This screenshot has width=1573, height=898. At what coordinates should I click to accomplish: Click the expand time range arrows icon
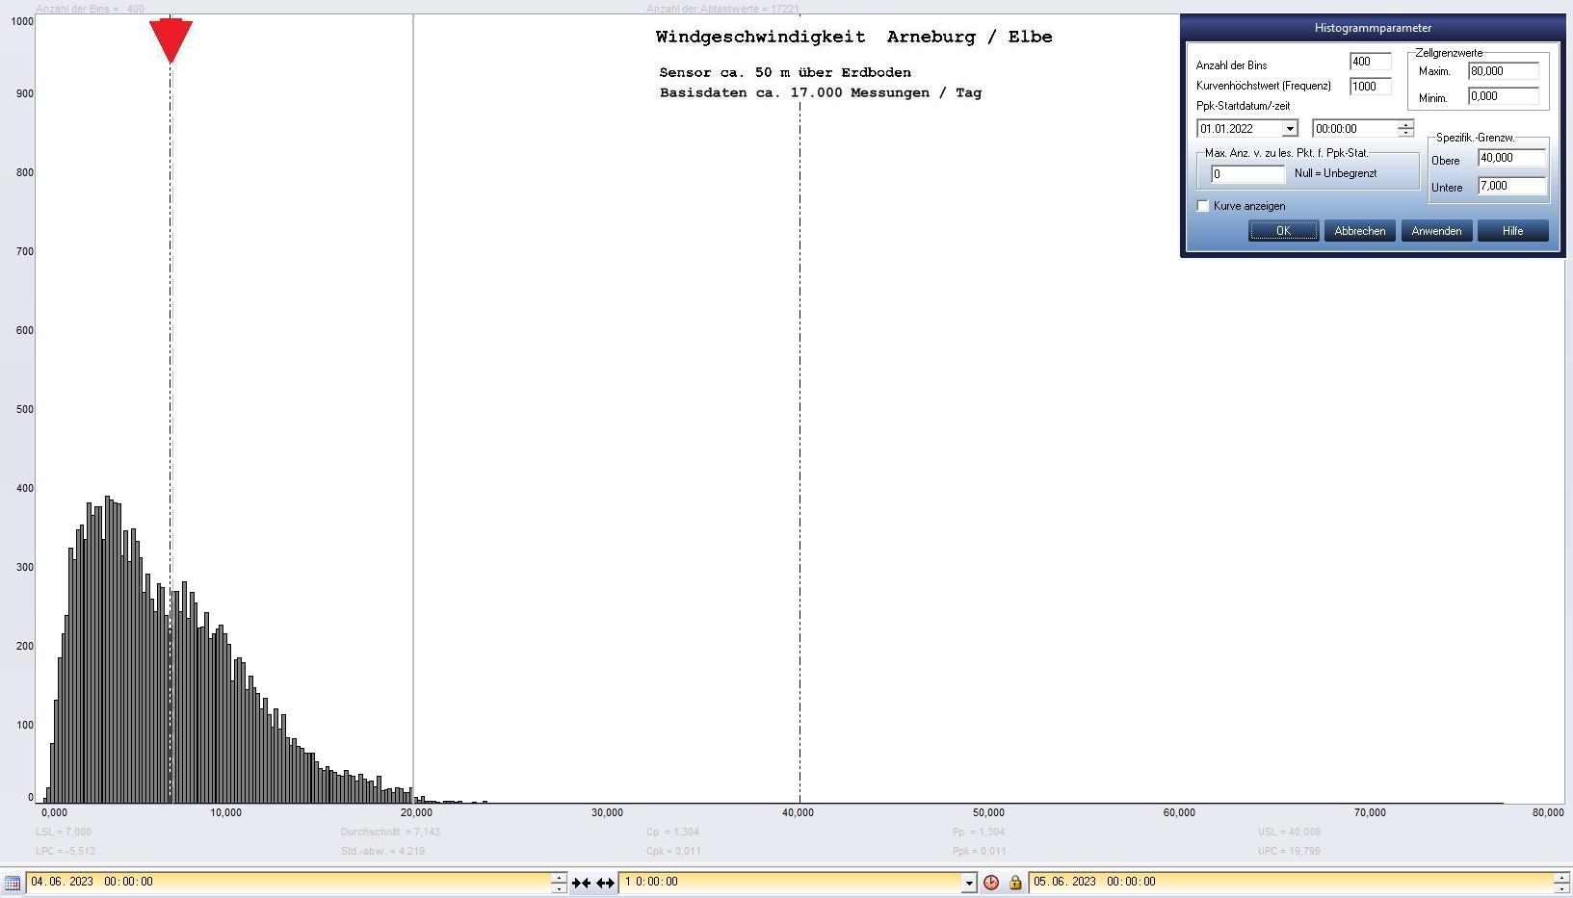605,882
